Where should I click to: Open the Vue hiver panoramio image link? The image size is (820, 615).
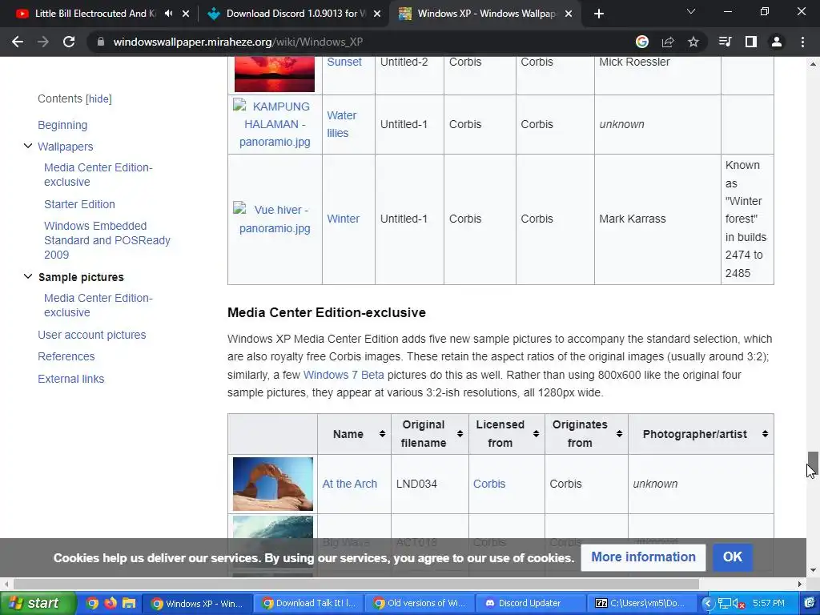[275, 219]
